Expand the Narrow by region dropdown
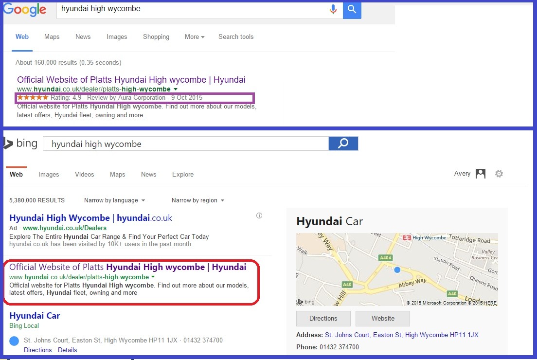The image size is (537, 360). 197,200
